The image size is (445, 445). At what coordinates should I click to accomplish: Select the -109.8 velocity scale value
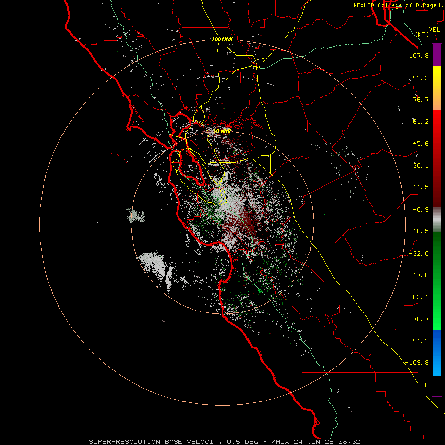coord(417,363)
